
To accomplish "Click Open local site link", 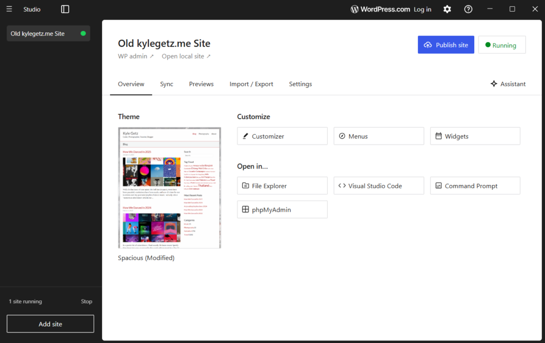I will [x=186, y=56].
